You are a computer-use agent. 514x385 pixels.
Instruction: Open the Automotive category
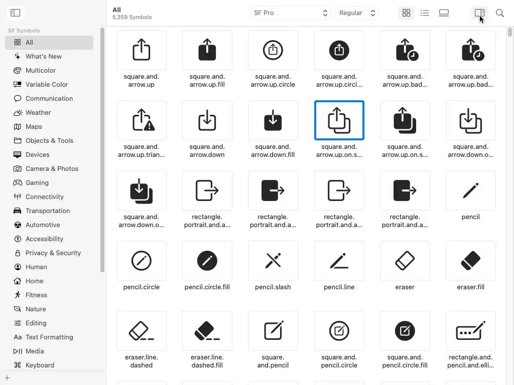(x=49, y=225)
